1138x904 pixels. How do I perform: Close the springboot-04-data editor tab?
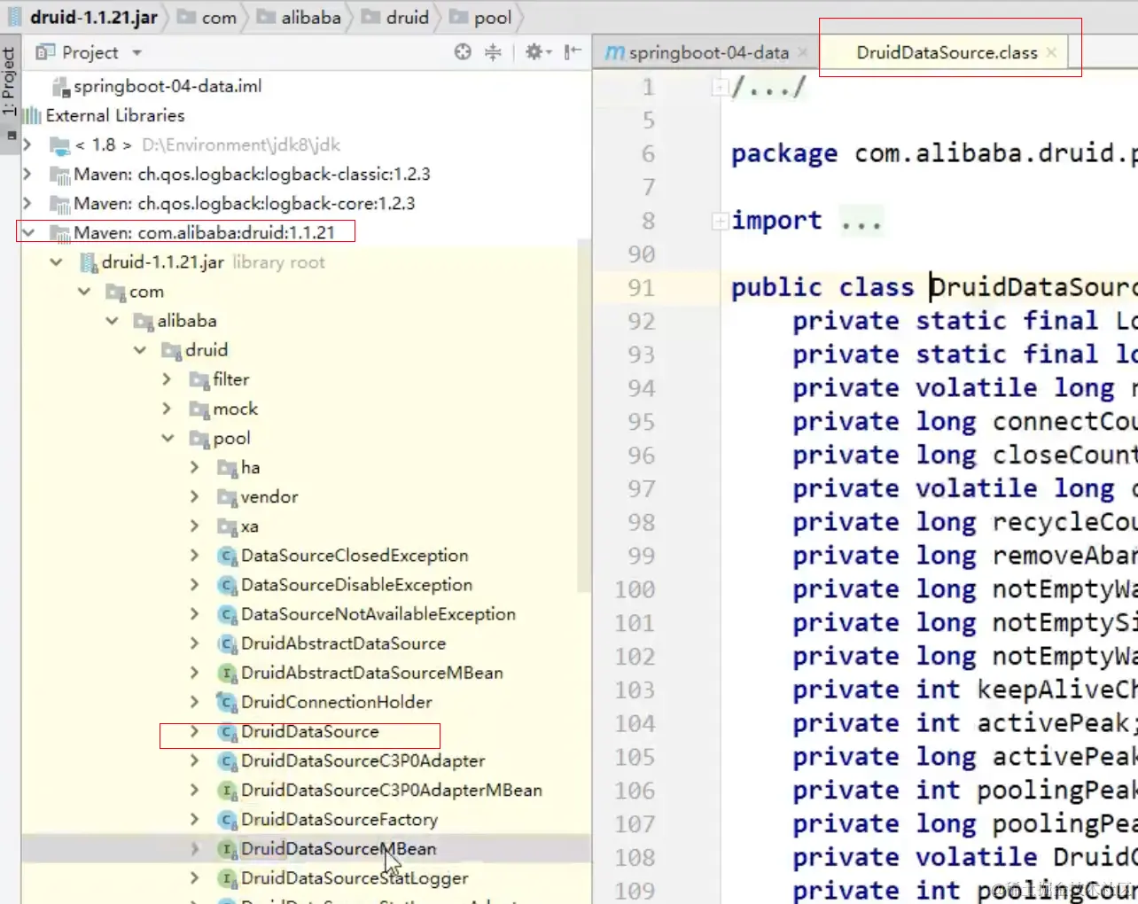802,53
